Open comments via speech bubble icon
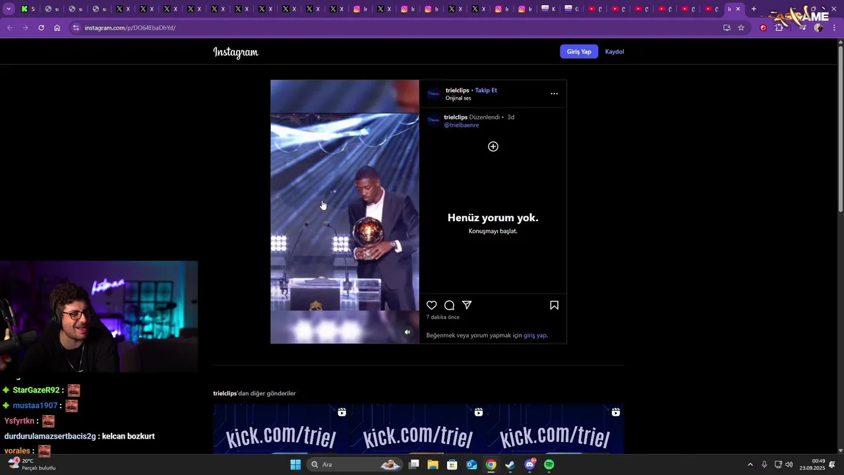The height and width of the screenshot is (475, 844). point(449,305)
